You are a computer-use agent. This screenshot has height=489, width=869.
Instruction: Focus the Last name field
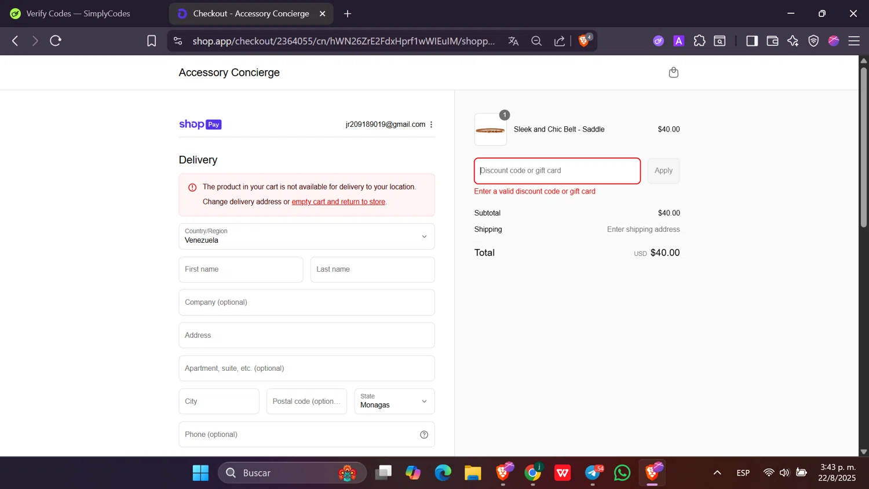(373, 269)
